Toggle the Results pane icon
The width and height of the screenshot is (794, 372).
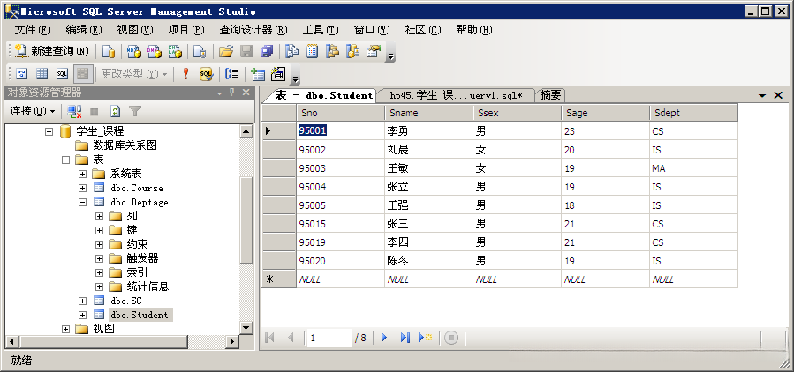82,74
